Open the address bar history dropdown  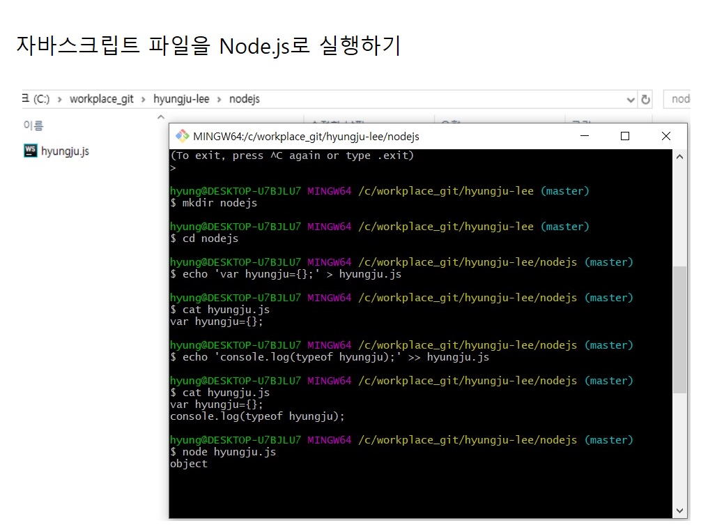tap(631, 100)
